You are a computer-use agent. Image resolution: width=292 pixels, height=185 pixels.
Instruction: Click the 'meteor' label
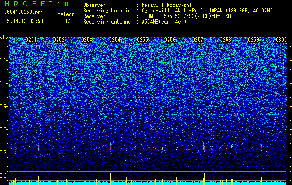tap(66, 14)
